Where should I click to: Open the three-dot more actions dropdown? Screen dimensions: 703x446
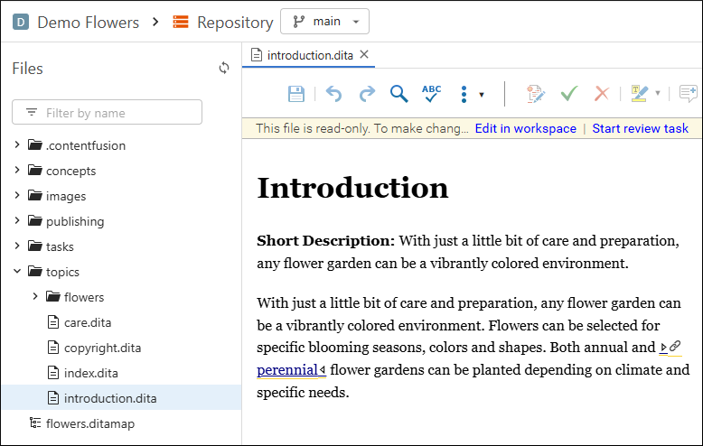pos(471,94)
